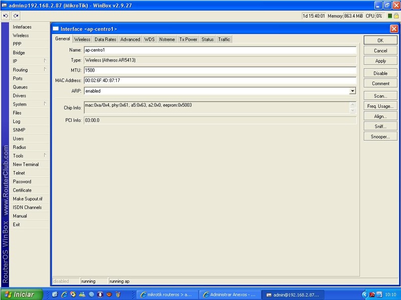The image size is (401, 300).
Task: Expand the IP submenu
Action: 29,61
